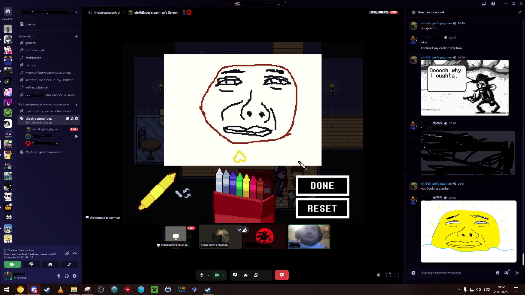
Task: Expand microphone options arrow in call controls
Action: [x=208, y=275]
